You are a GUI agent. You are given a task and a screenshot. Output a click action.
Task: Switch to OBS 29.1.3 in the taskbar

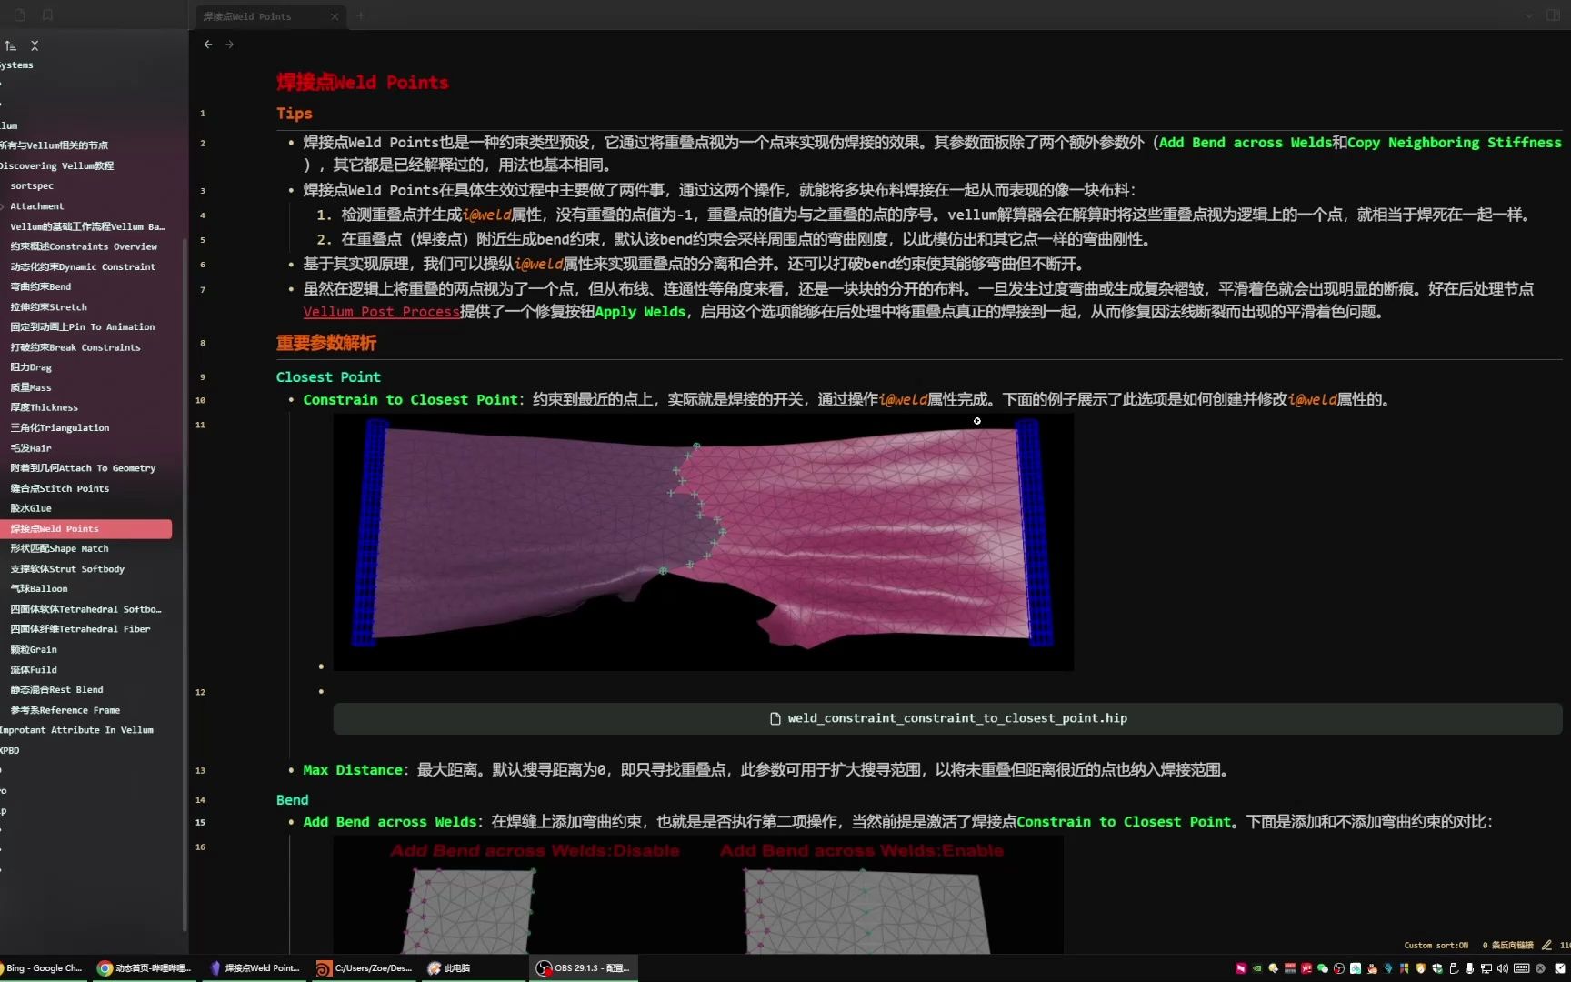pos(585,968)
